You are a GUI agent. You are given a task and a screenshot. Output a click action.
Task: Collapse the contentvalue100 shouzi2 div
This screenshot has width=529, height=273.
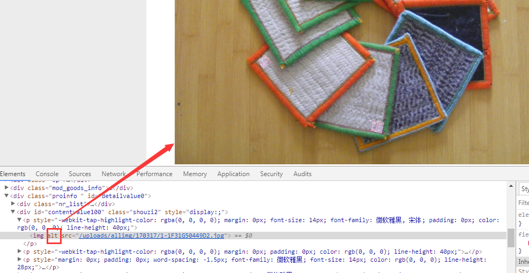coord(13,212)
